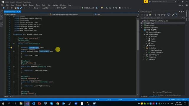Collapse the OFOS-WebAPI project node
Screen dimensions: 189x106
point(142,30)
